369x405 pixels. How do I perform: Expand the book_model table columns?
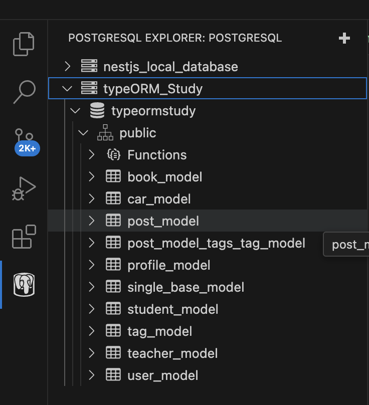tap(91, 177)
